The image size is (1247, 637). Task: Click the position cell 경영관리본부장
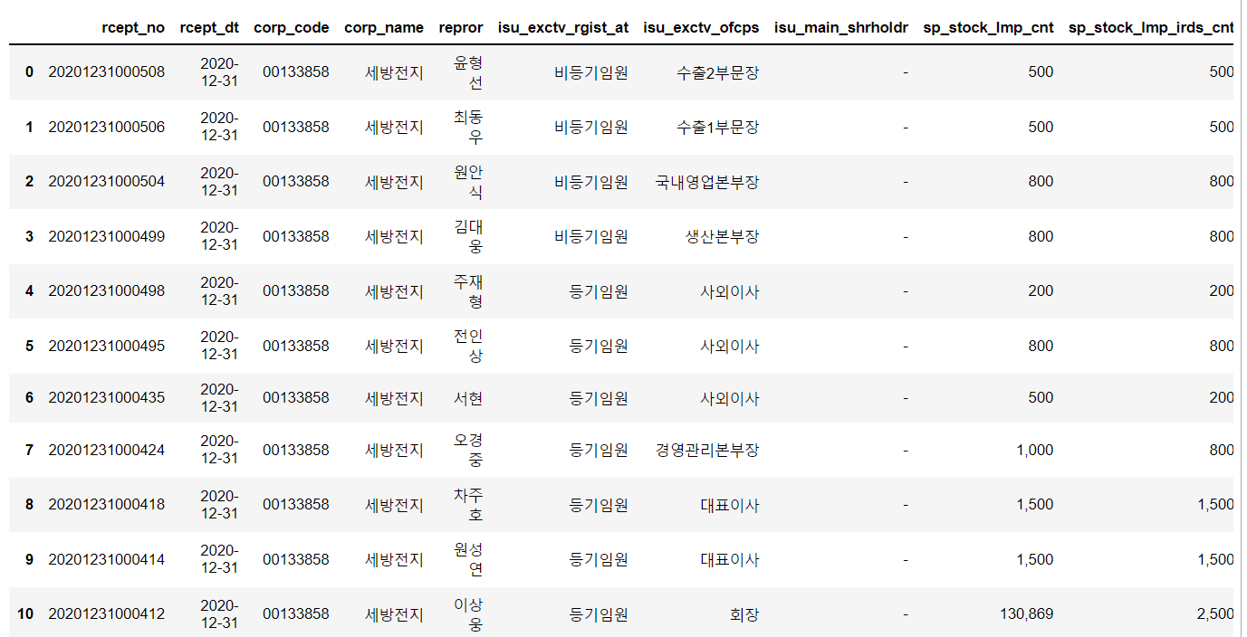(707, 450)
